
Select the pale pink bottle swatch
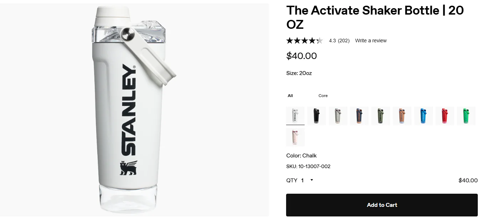pos(295,137)
